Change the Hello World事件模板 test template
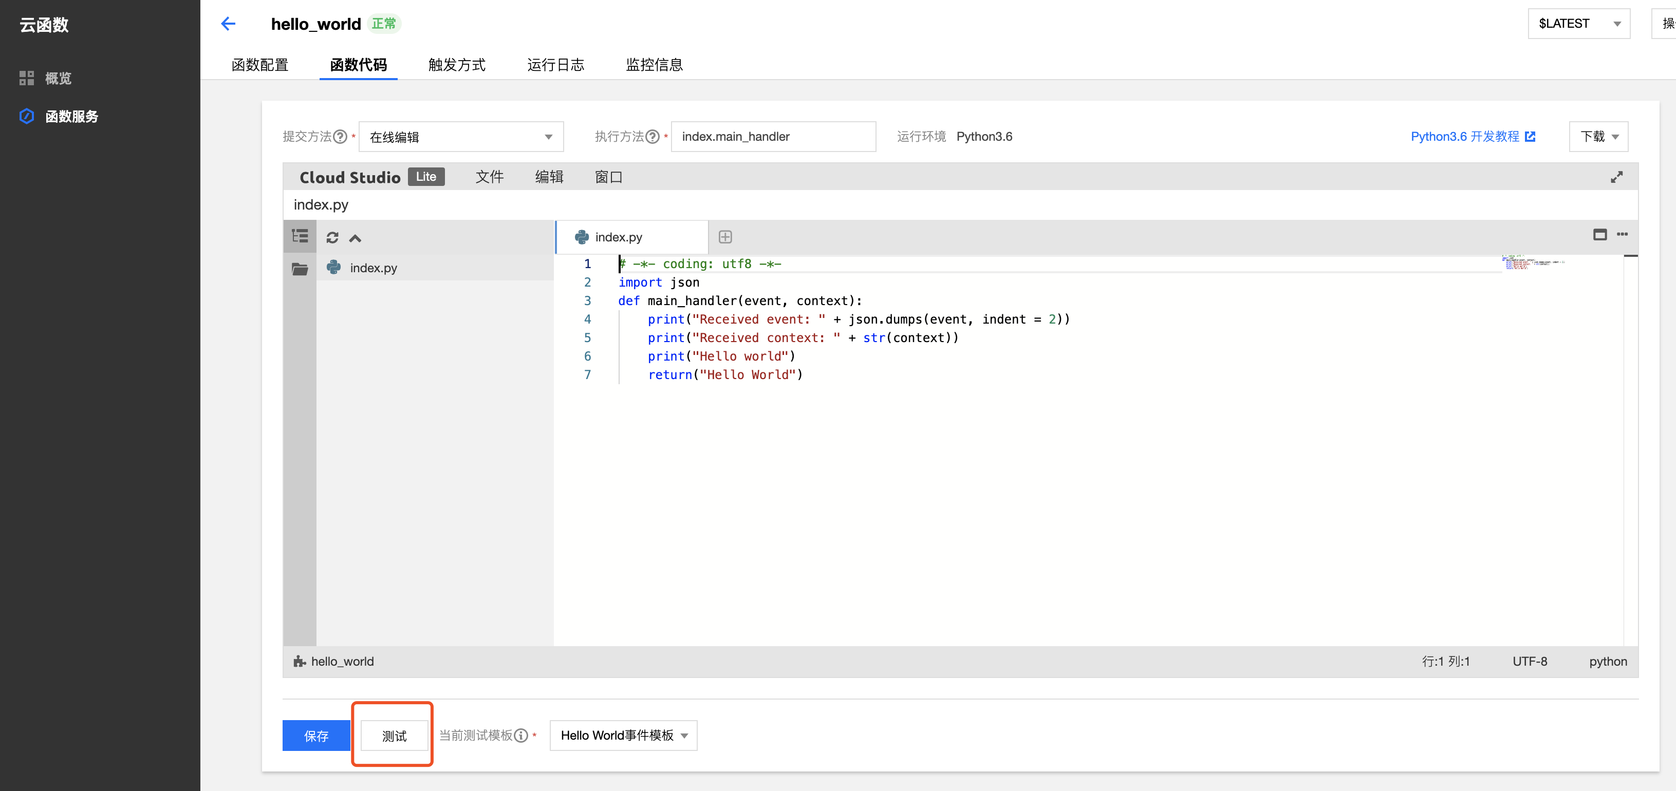1676x791 pixels. click(x=623, y=736)
